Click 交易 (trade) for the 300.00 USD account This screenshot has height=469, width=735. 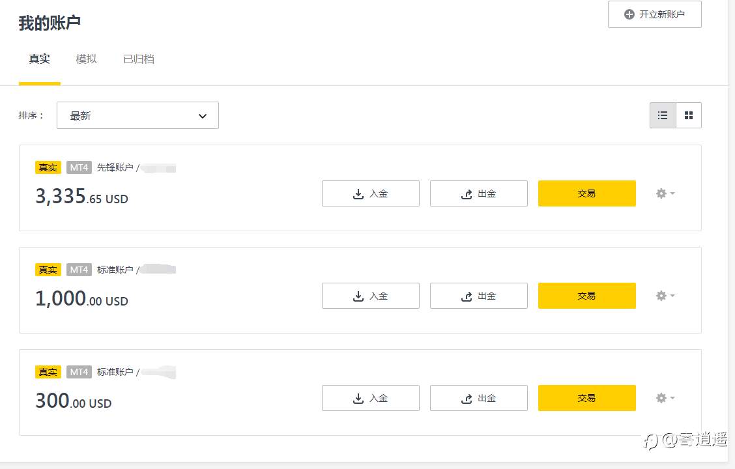[x=586, y=398]
